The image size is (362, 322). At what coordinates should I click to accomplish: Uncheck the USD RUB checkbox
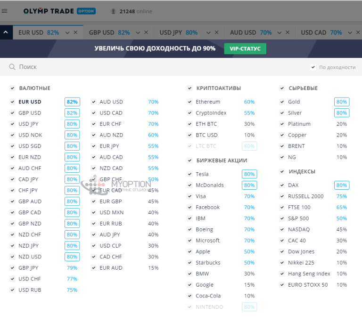(x=12, y=290)
